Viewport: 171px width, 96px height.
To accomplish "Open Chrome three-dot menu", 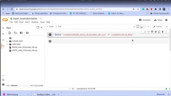I will 168,9.
